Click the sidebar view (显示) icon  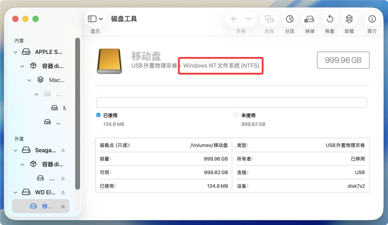93,19
